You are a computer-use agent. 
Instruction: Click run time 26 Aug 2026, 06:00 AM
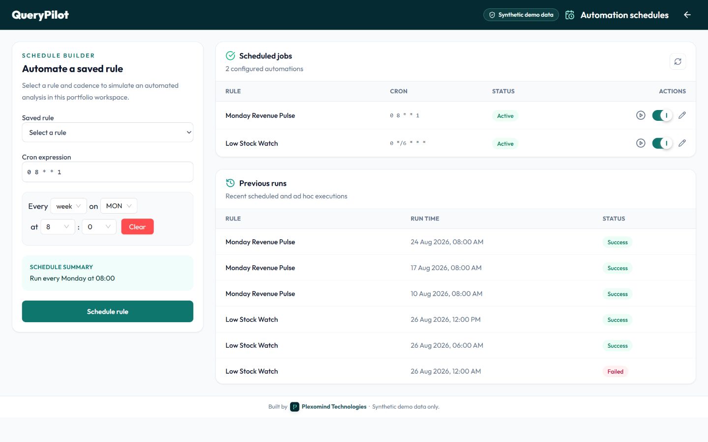(x=447, y=346)
